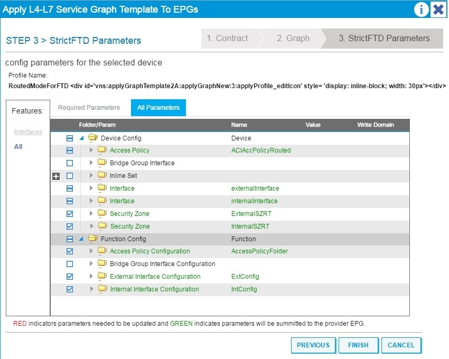The height and width of the screenshot is (359, 449).
Task: Uncheck the Access Policy Configuration checkbox
Action: [x=70, y=251]
